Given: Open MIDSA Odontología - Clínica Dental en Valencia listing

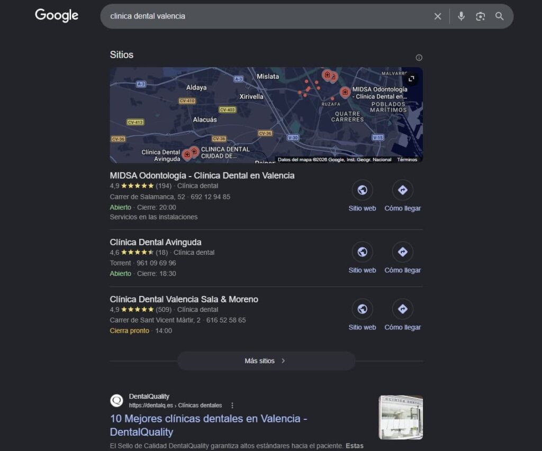Looking at the screenshot, I should pyautogui.click(x=202, y=176).
